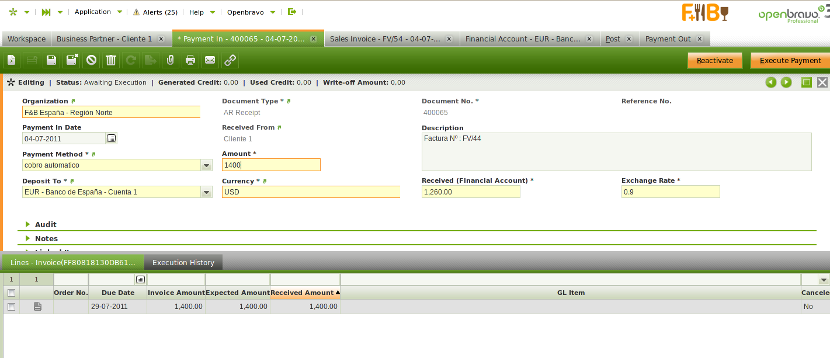This screenshot has height=358, width=830.
Task: Create a new record with the New Document toolbar icon
Action: point(12,60)
